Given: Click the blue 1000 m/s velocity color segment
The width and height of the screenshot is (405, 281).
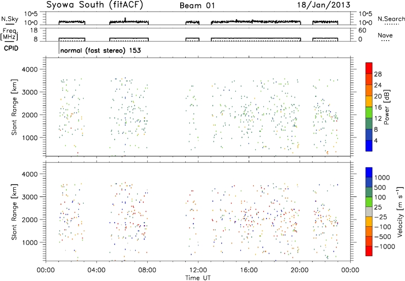Looking at the screenshot, I should click(x=369, y=172).
